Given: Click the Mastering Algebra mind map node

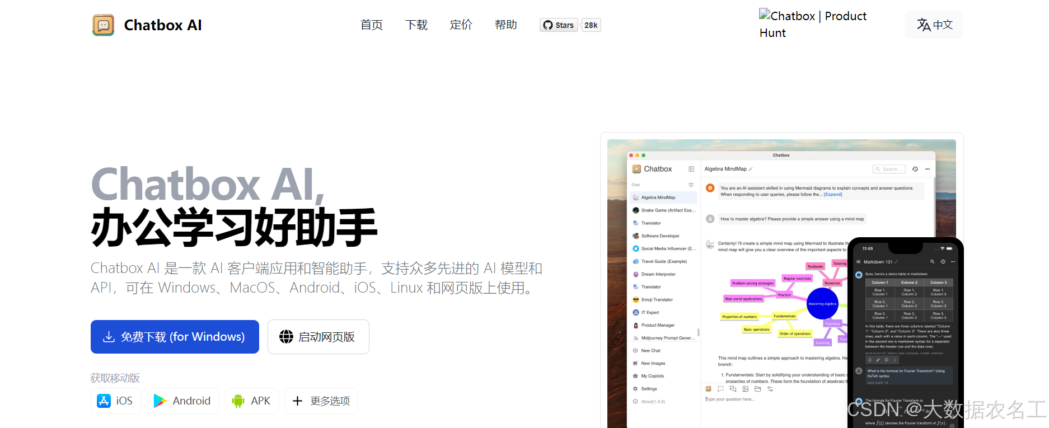Looking at the screenshot, I should coord(822,304).
